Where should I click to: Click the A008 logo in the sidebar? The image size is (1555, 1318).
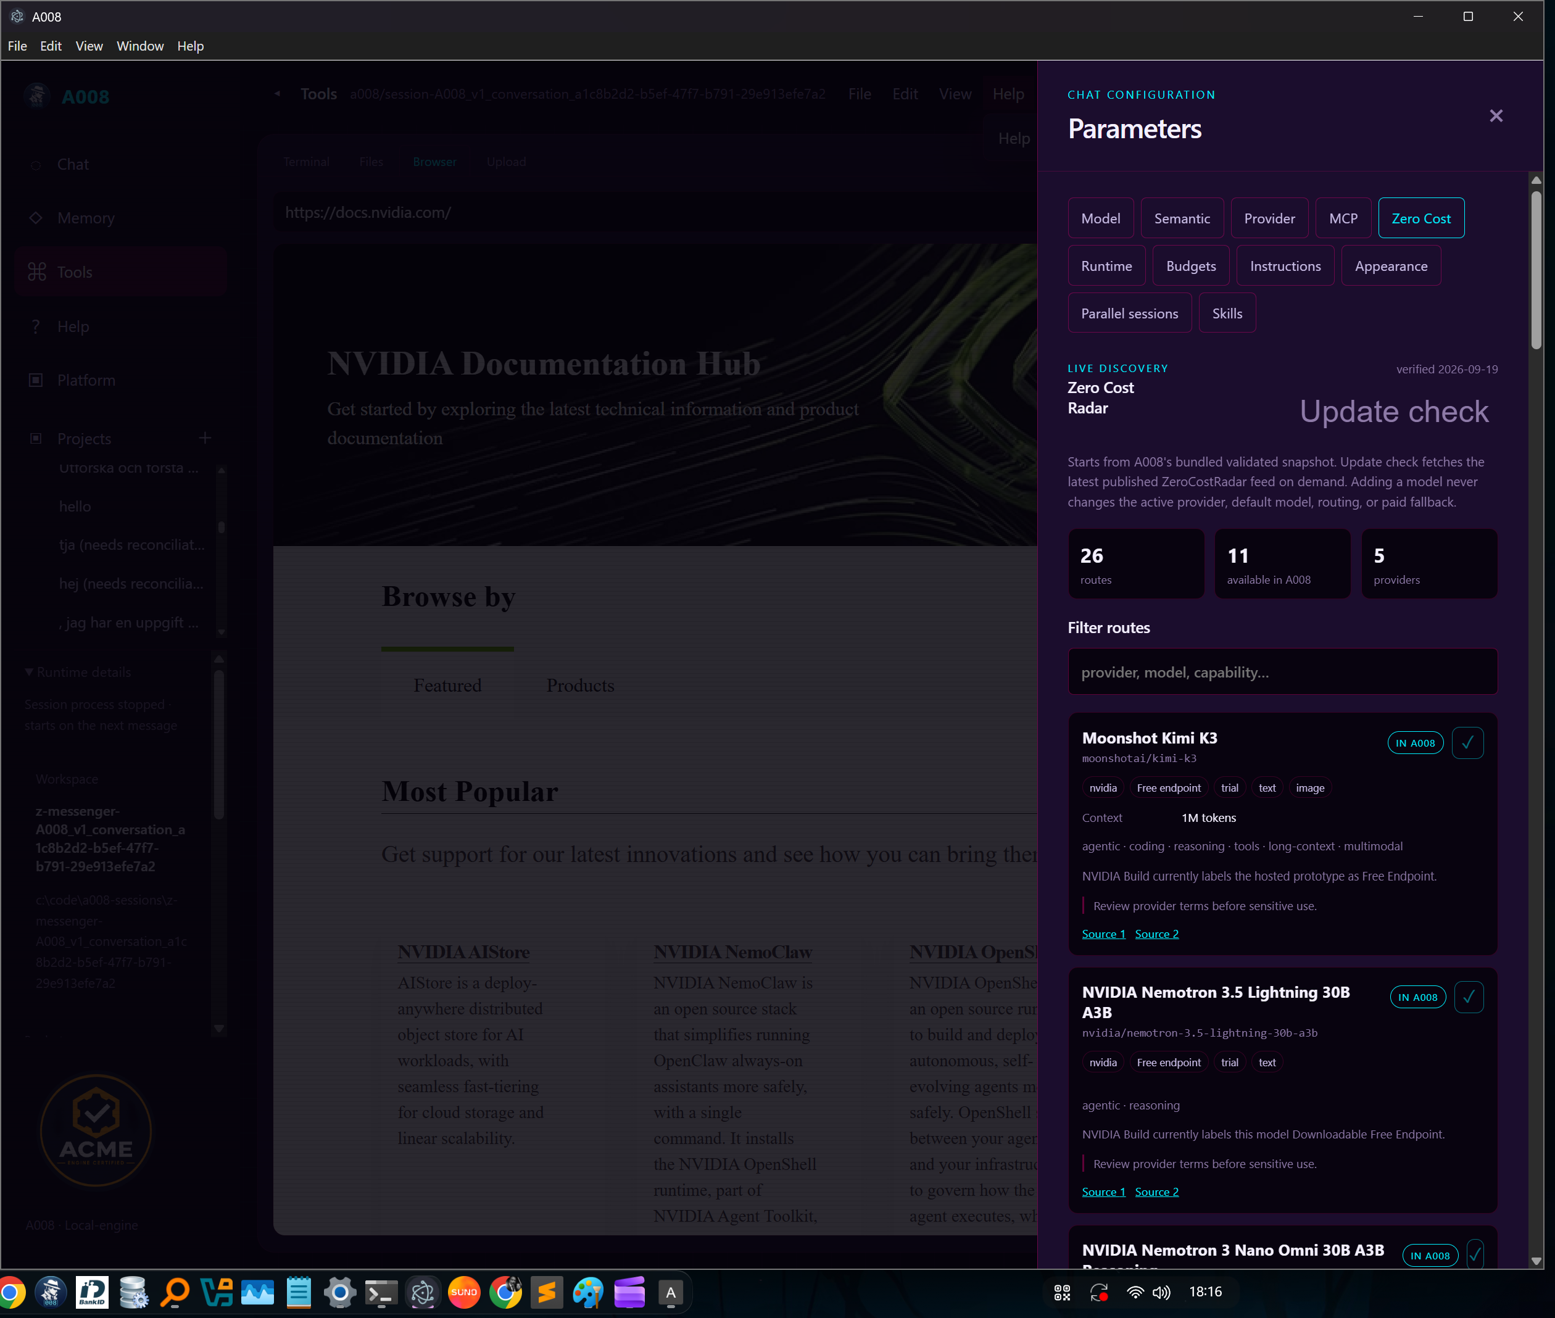click(36, 96)
